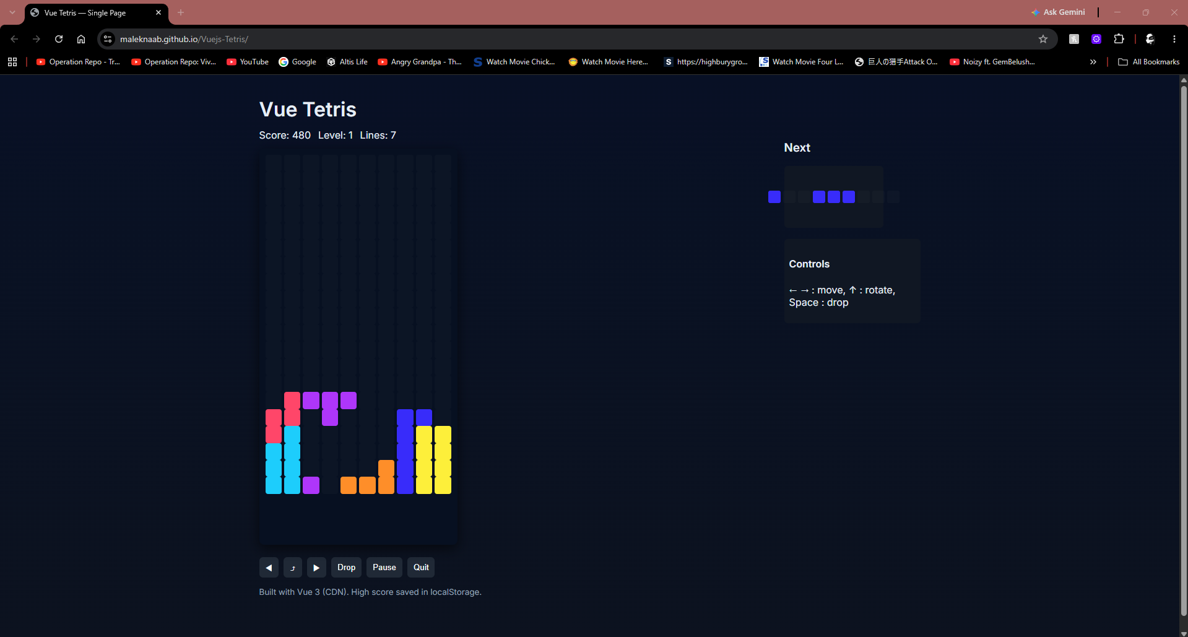The image size is (1188, 637).
Task: Close the Vue Tetris tab
Action: pos(158,12)
